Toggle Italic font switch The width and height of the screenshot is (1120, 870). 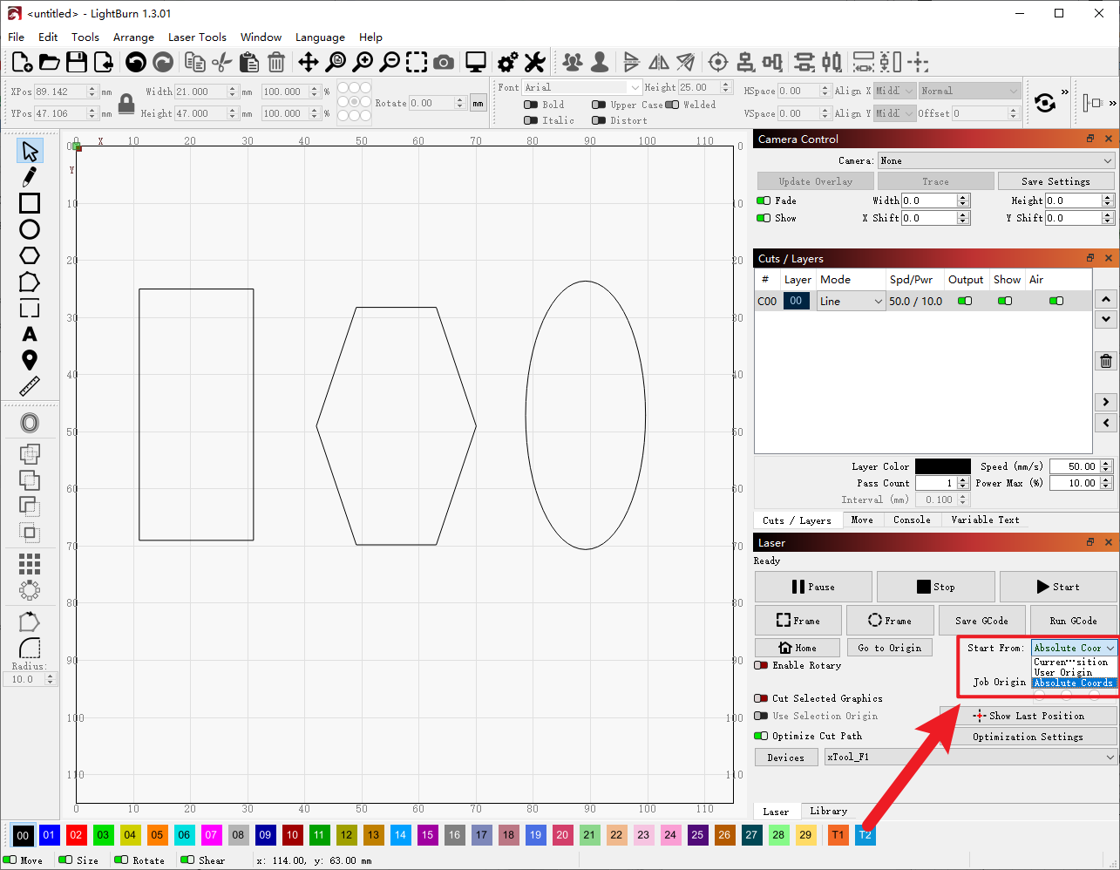click(530, 120)
